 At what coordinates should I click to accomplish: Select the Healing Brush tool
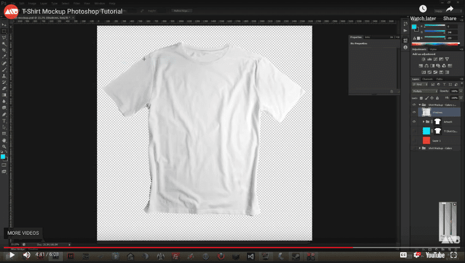pos(4,63)
